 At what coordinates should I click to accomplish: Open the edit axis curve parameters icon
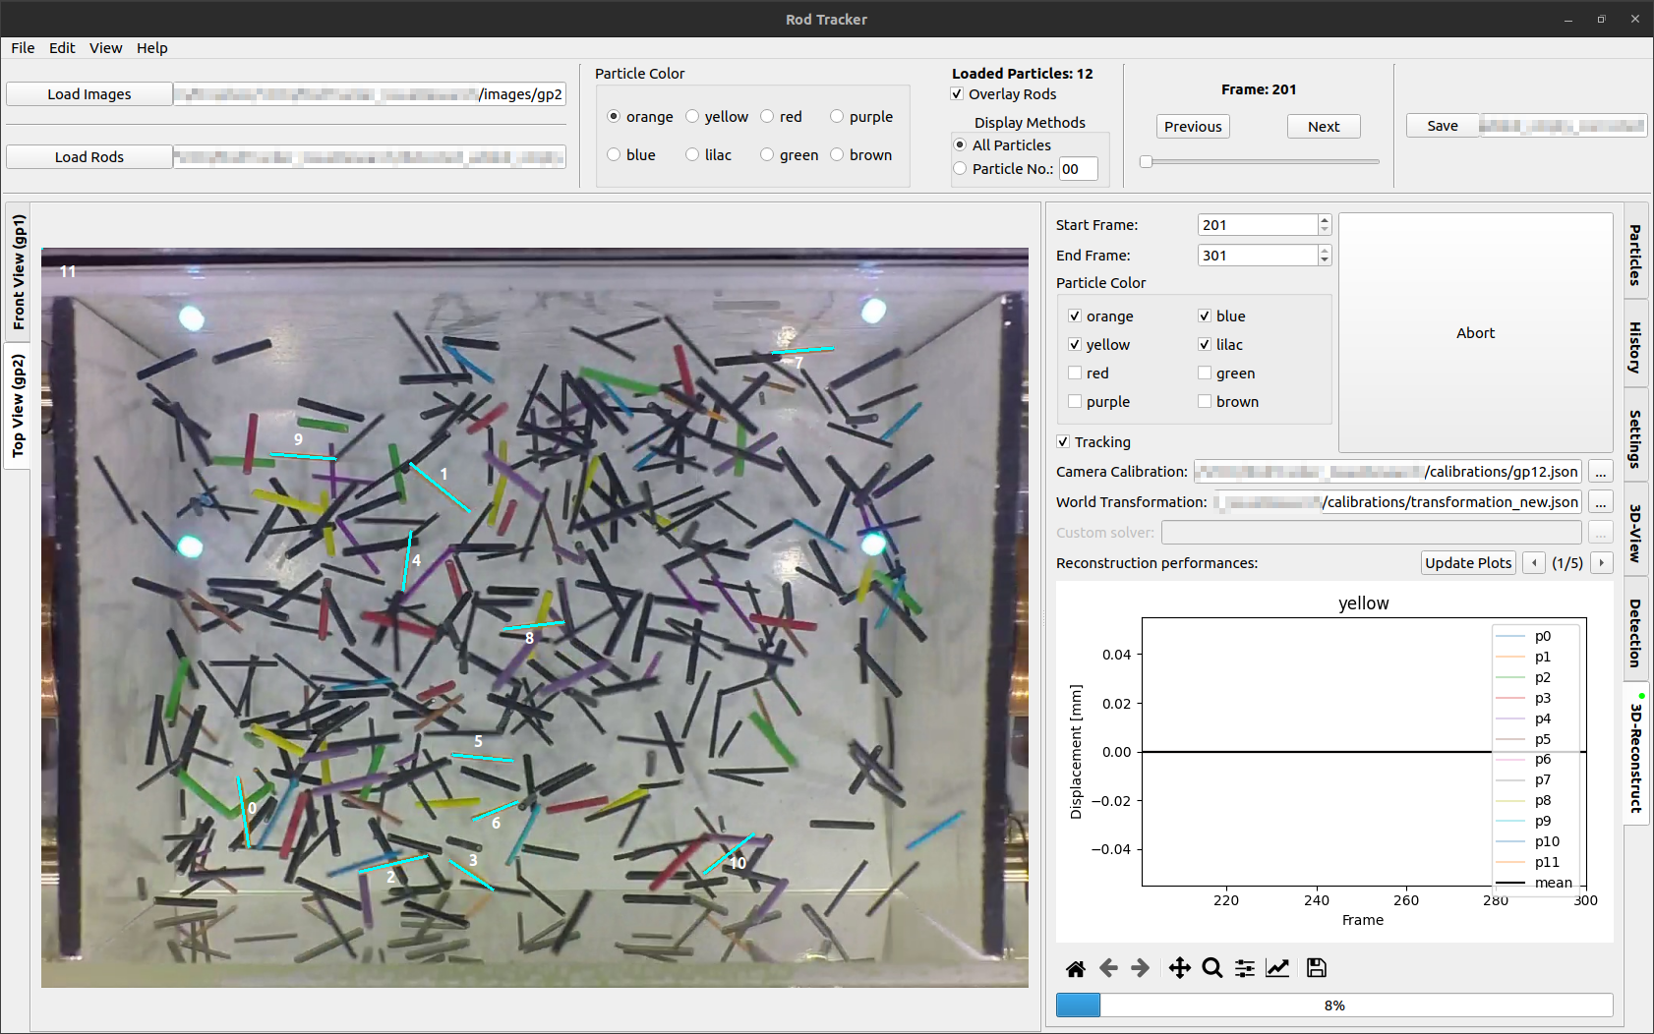(1277, 969)
